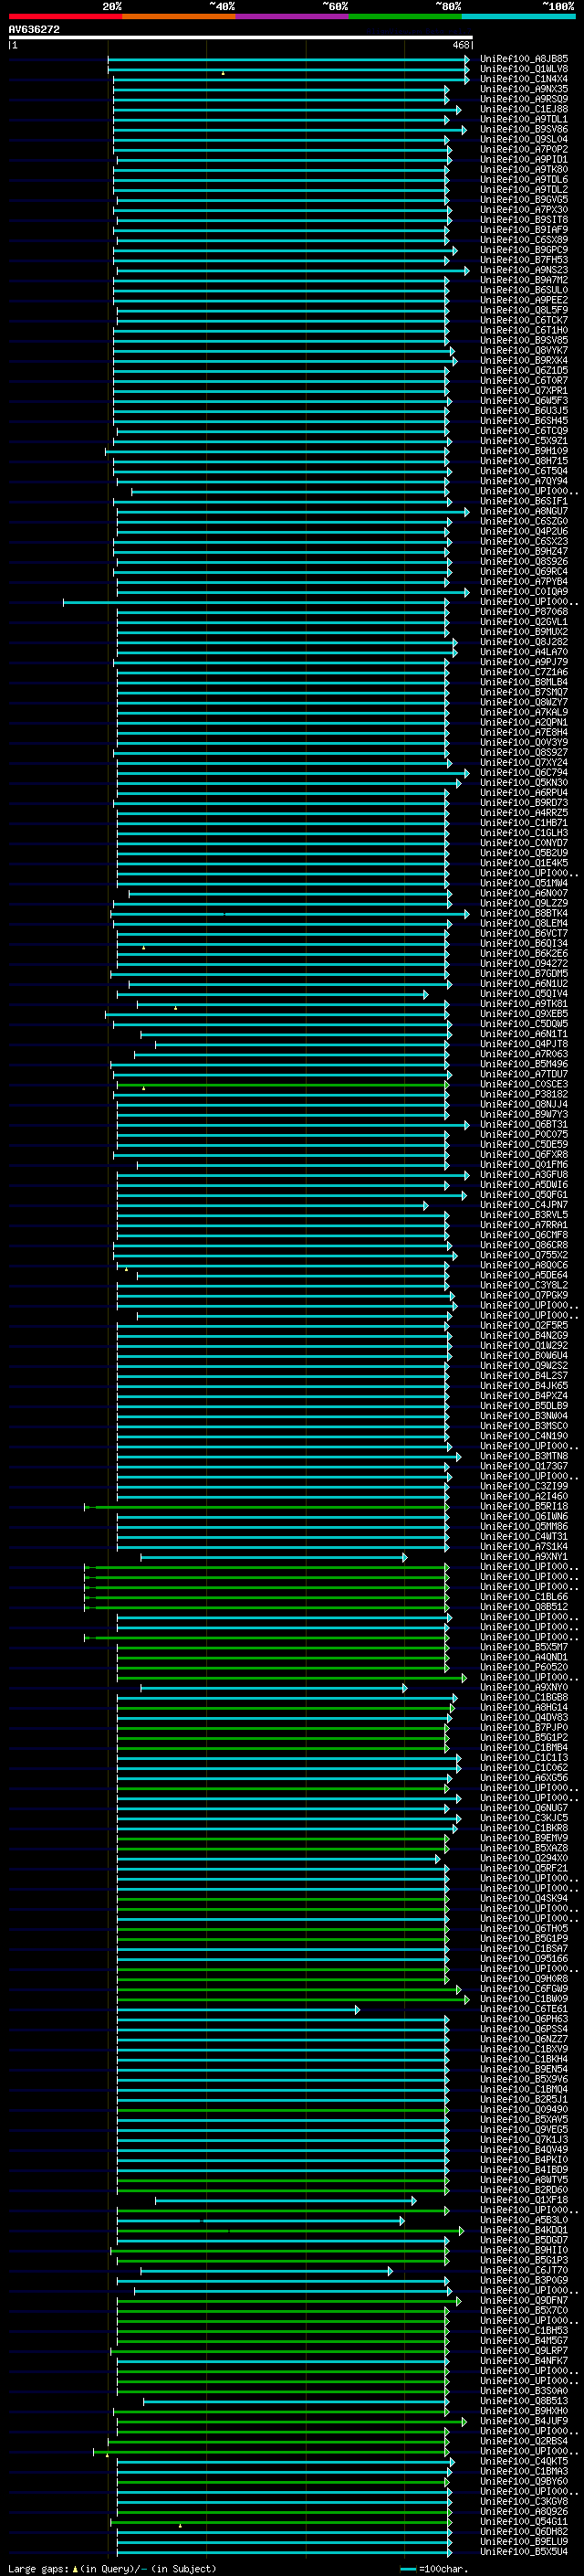Click the purple ~60% identity legend segment
Image resolution: width=584 pixels, height=2576 pixels.
[291, 16]
